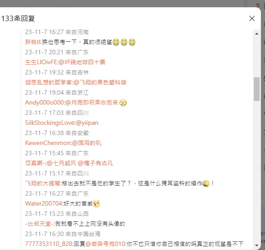Open profile of user 胖桃tl
Image resolution: width=265 pixels, height=250 pixels.
coord(33,42)
